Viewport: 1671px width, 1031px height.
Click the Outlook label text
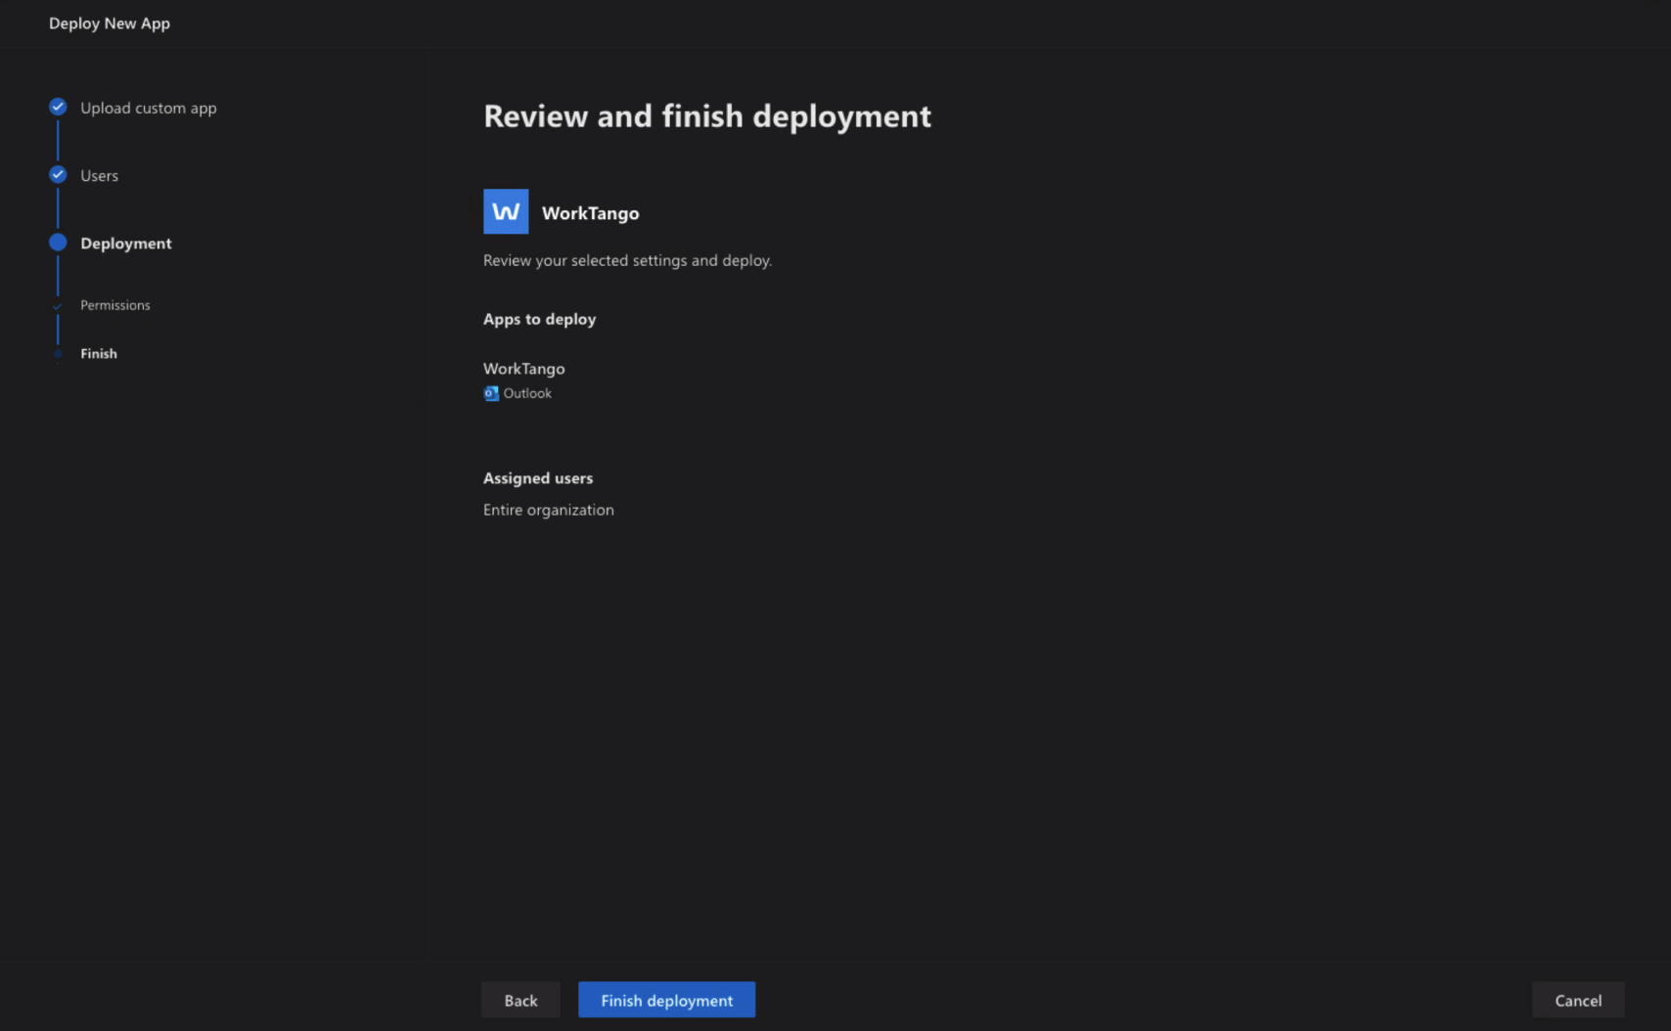pos(527,393)
